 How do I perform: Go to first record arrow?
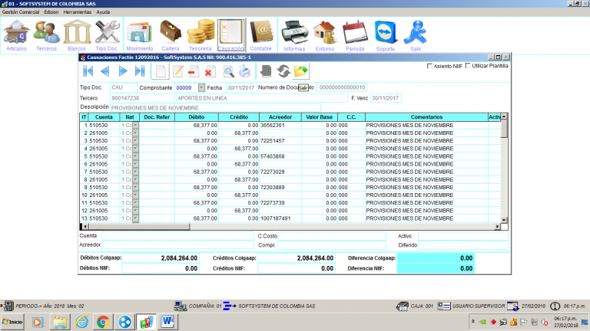click(88, 71)
